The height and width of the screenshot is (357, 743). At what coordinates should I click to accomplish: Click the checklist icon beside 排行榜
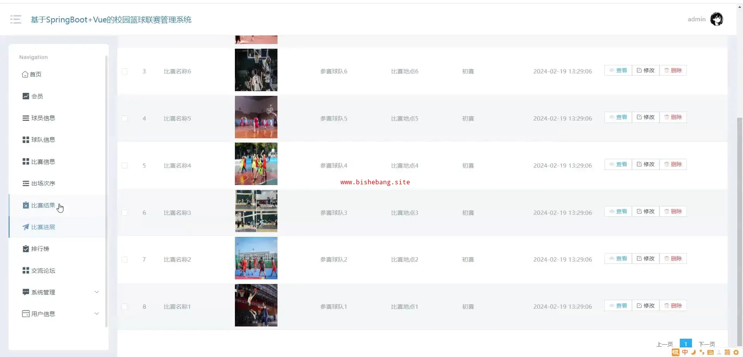click(26, 249)
